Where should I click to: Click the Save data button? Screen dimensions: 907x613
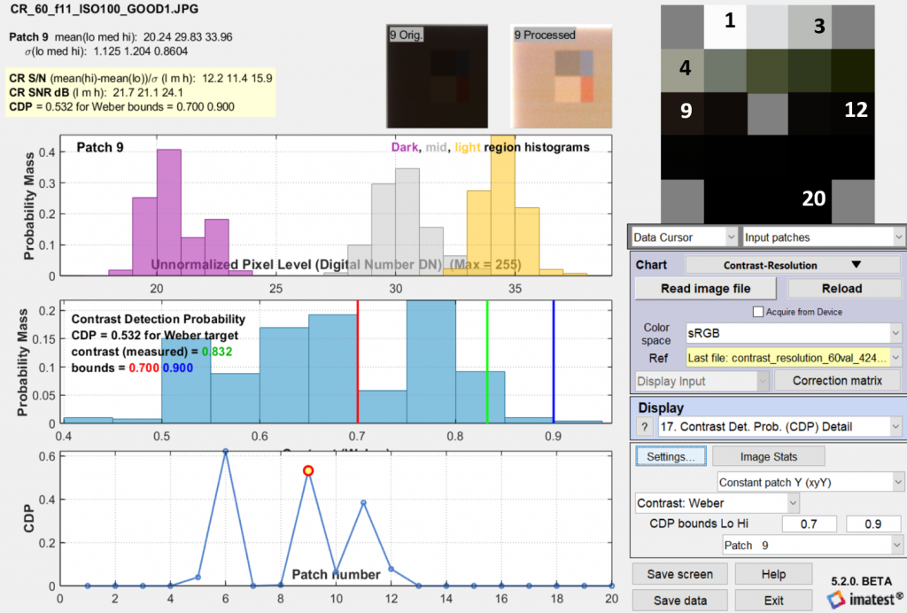pyautogui.click(x=679, y=601)
